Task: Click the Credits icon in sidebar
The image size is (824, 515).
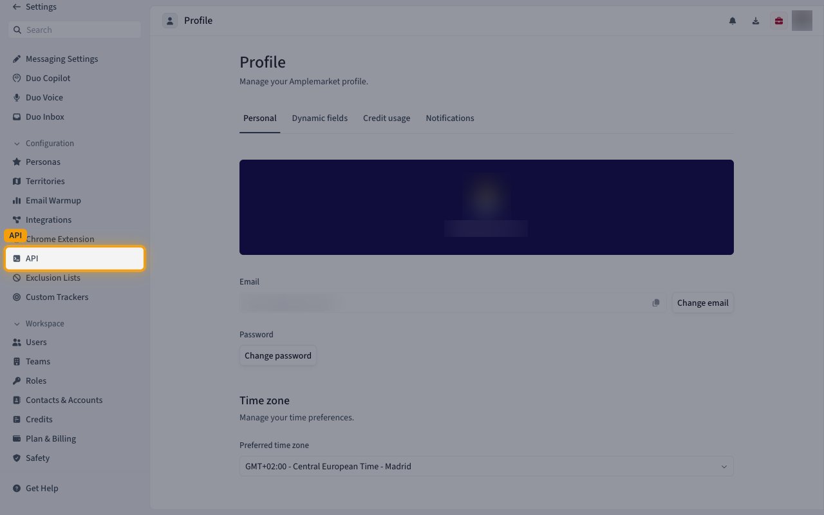Action: 17,419
